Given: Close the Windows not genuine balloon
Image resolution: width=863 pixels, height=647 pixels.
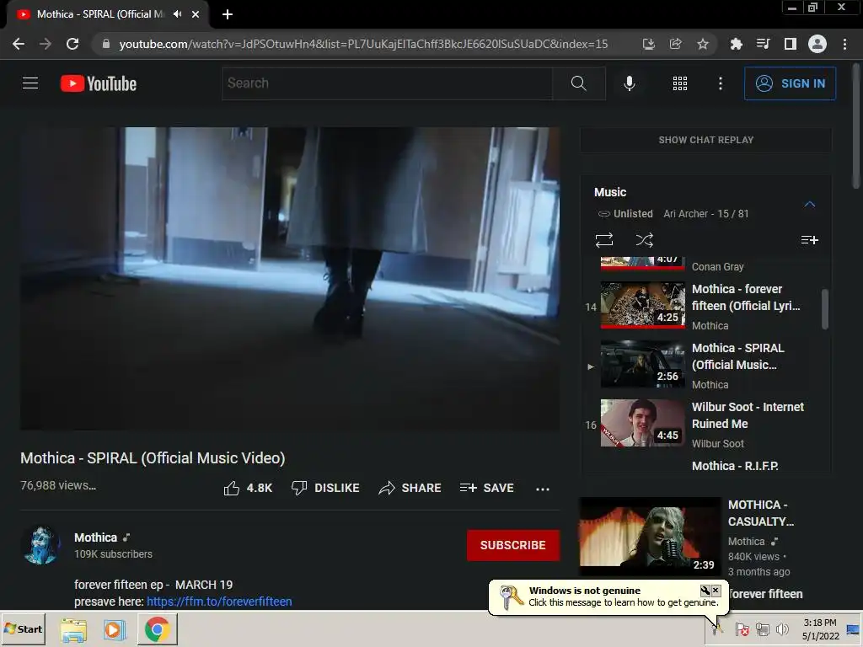Looking at the screenshot, I should coord(716,591).
